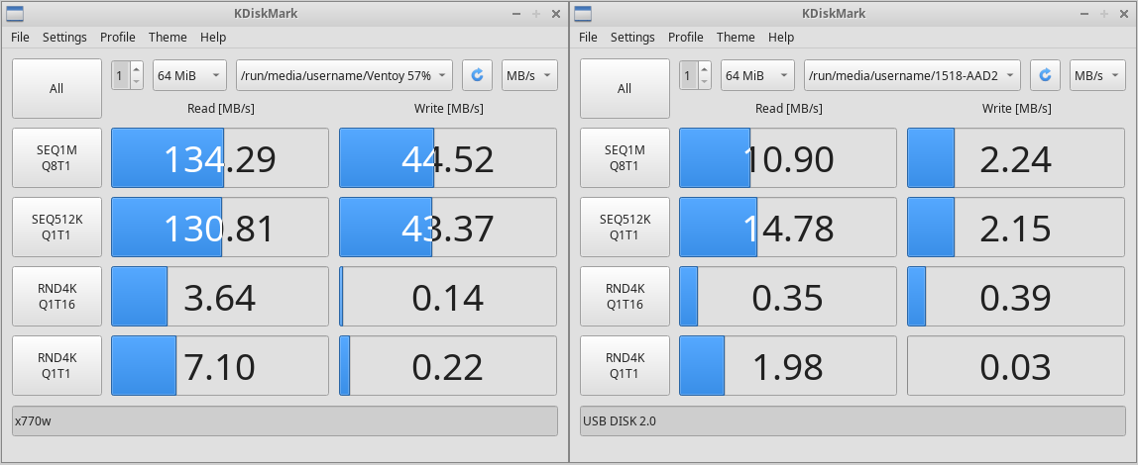The width and height of the screenshot is (1138, 465).
Task: Open Settings menu in left window
Action: (64, 37)
